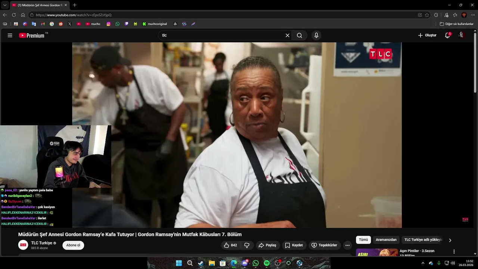Open the Windows Start menu

[179, 263]
